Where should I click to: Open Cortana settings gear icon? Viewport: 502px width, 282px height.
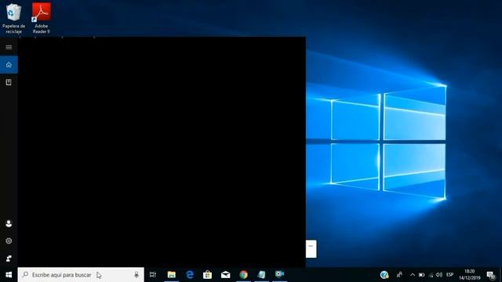(9, 240)
